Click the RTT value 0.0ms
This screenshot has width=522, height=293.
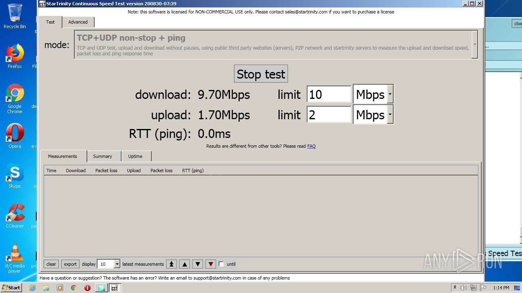click(214, 134)
